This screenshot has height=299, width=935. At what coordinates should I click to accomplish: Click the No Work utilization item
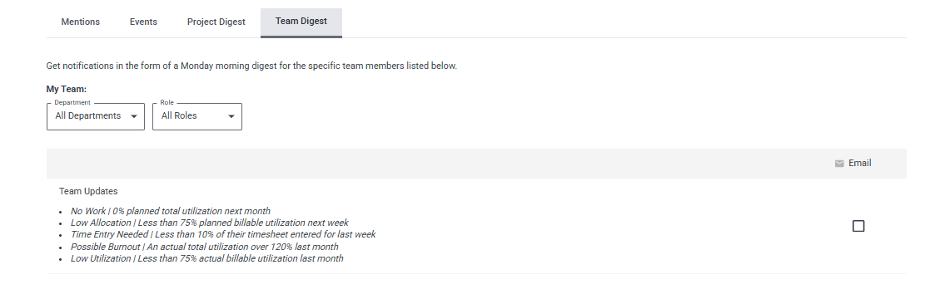tap(170, 211)
